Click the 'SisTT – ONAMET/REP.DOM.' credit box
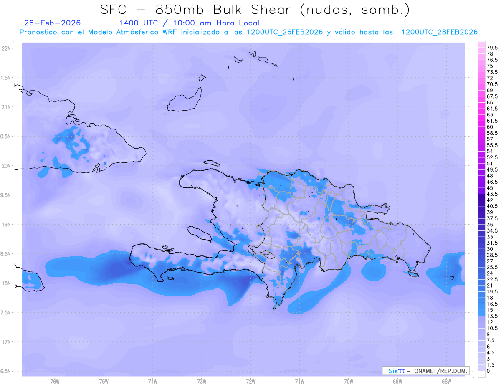 click(x=426, y=371)
